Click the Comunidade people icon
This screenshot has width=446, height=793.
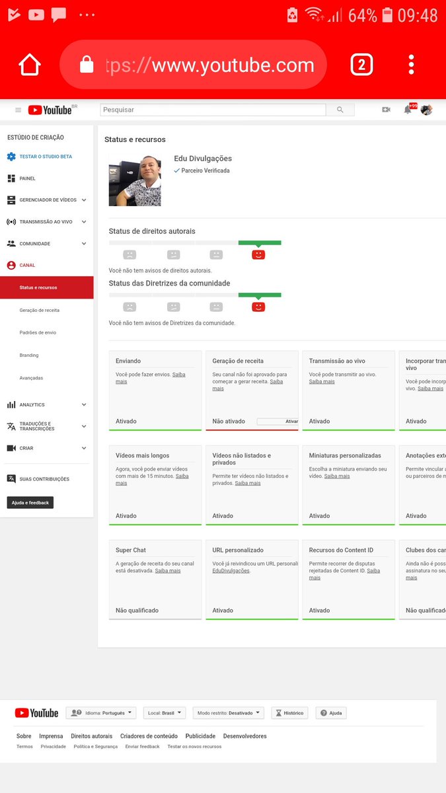click(x=11, y=243)
